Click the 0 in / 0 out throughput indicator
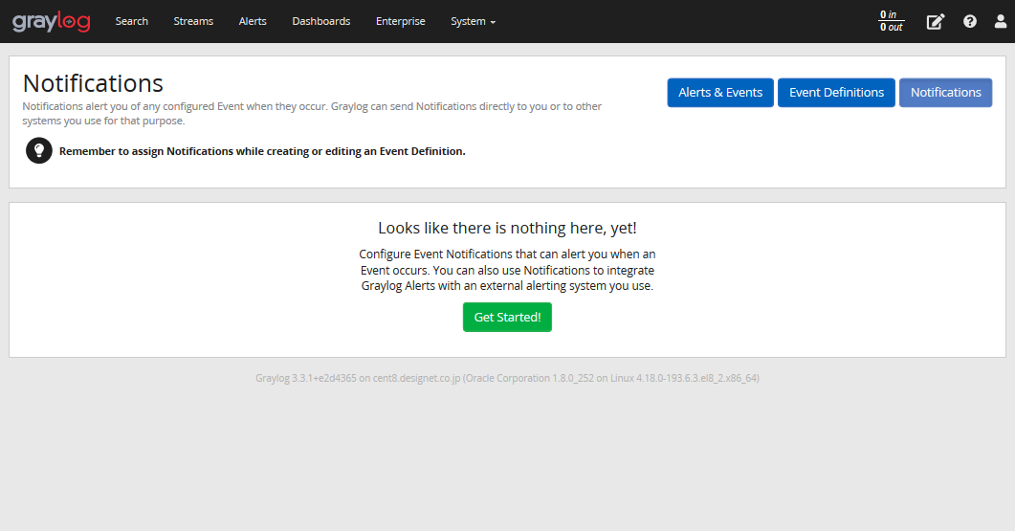 click(891, 21)
